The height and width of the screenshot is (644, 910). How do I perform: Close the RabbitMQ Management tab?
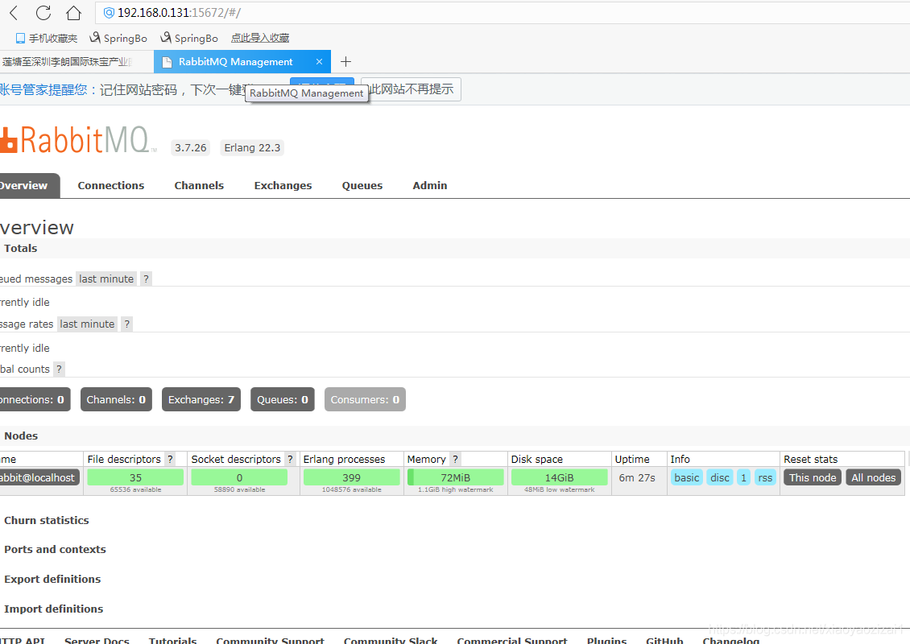pos(319,61)
